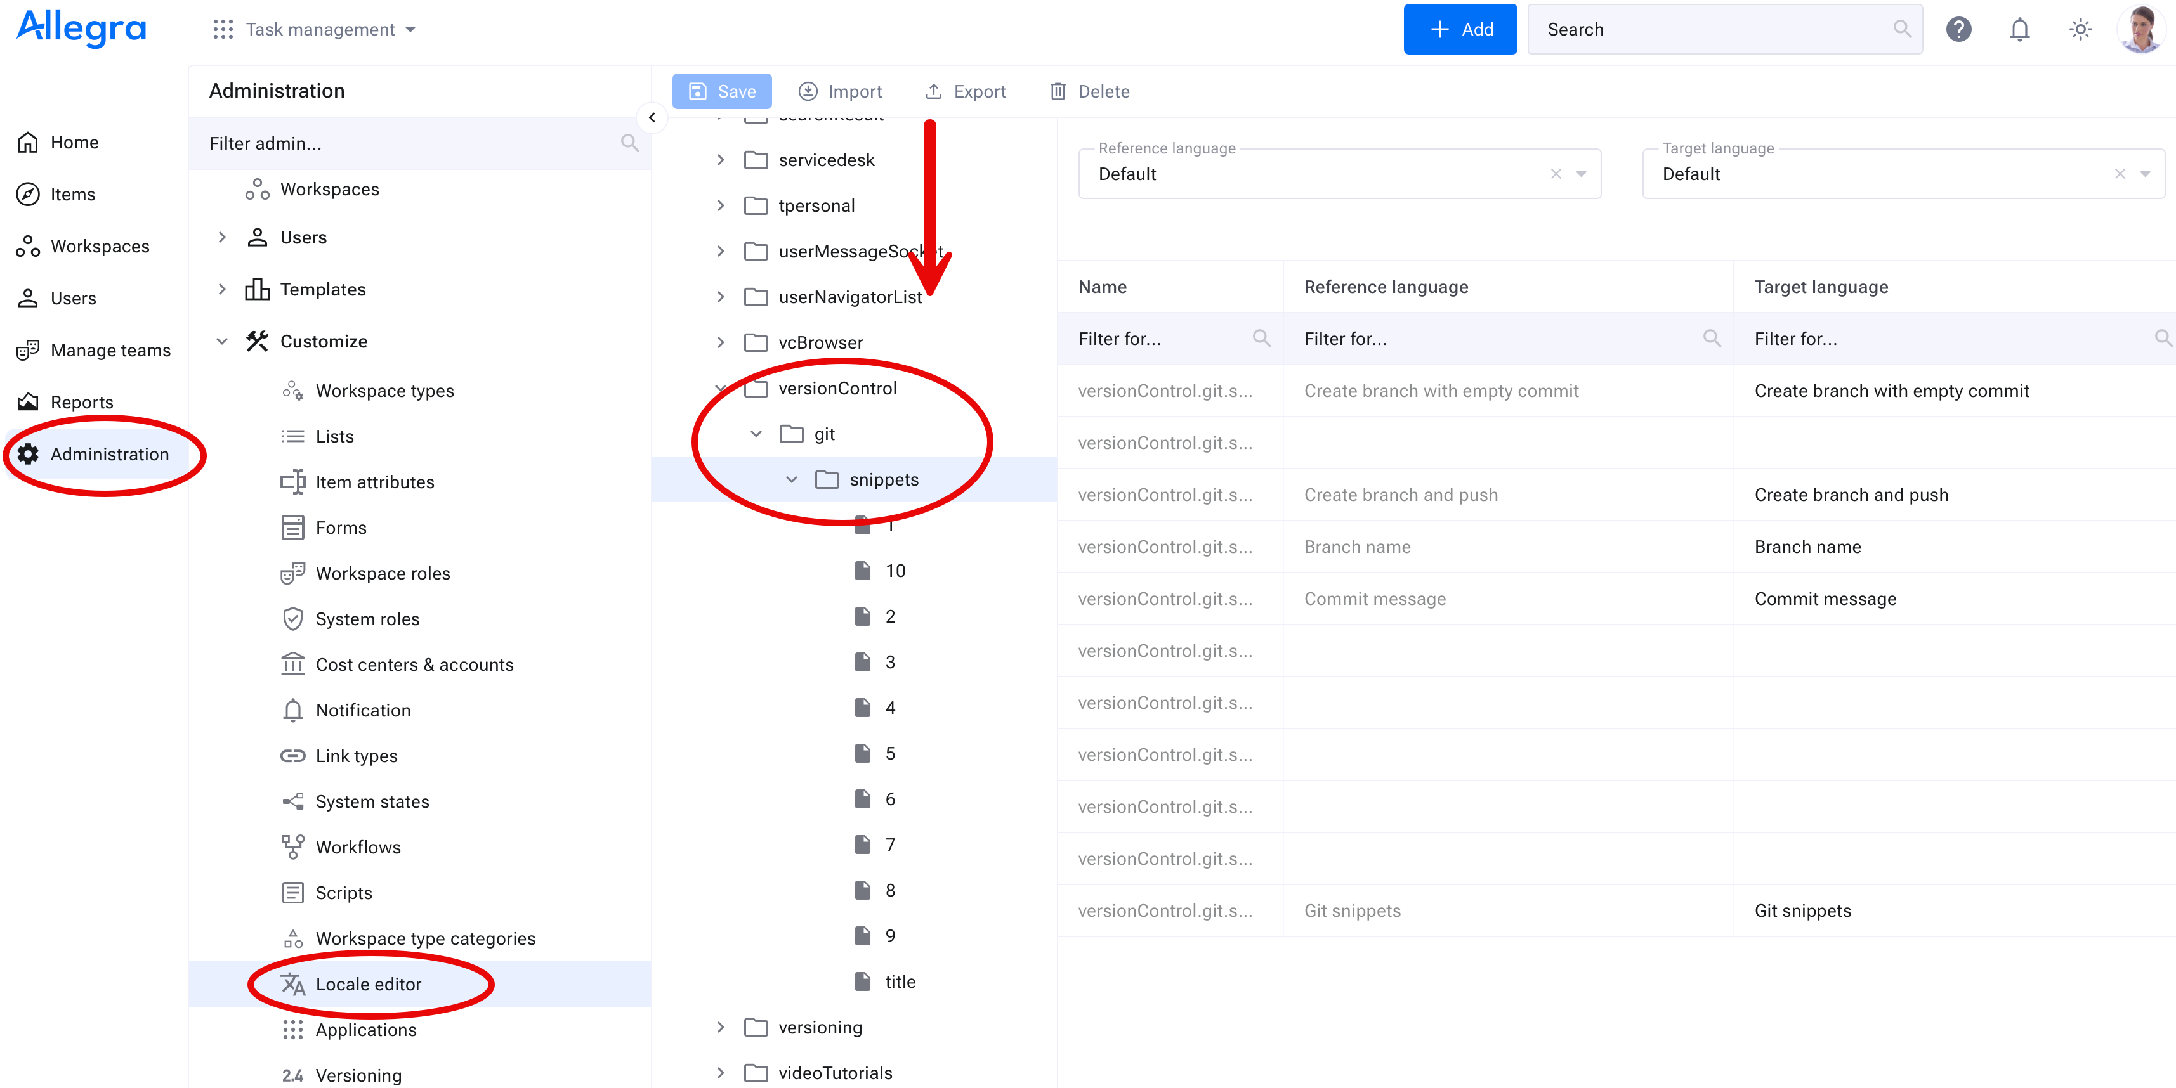Go to Cost centers & accounts
Viewport: 2176px width, 1088px height.
pyautogui.click(x=415, y=664)
